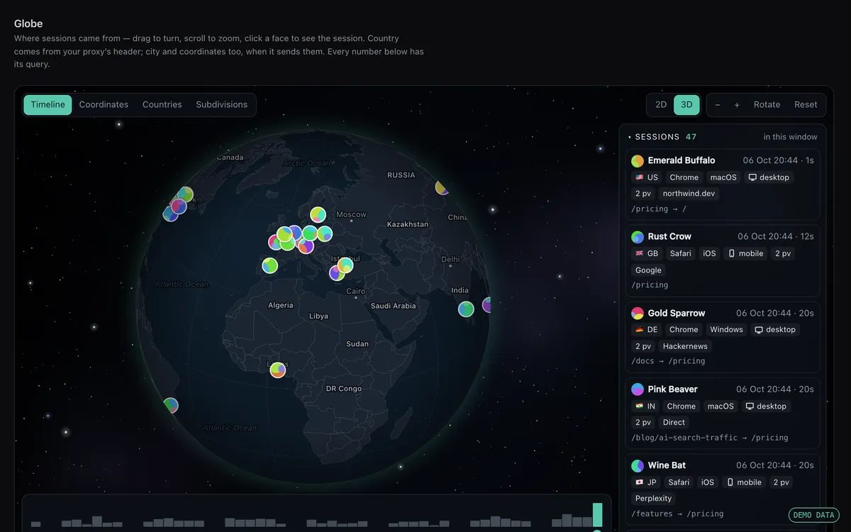
Task: Click the first bar of the timeline histogram
Action: [35, 524]
